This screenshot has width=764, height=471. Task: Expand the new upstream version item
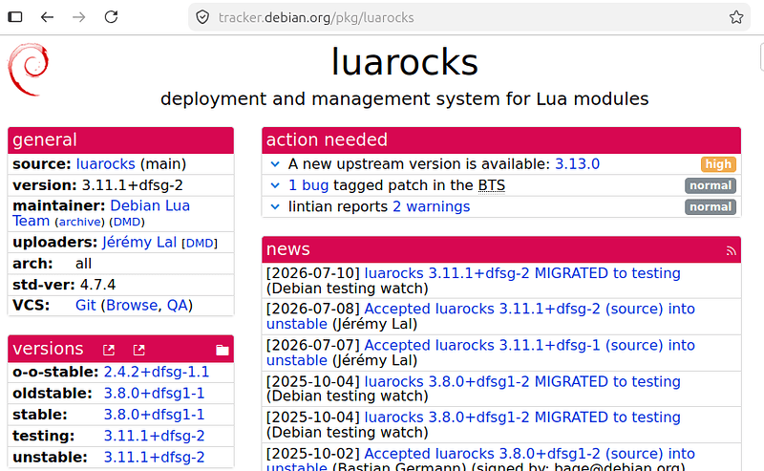275,164
